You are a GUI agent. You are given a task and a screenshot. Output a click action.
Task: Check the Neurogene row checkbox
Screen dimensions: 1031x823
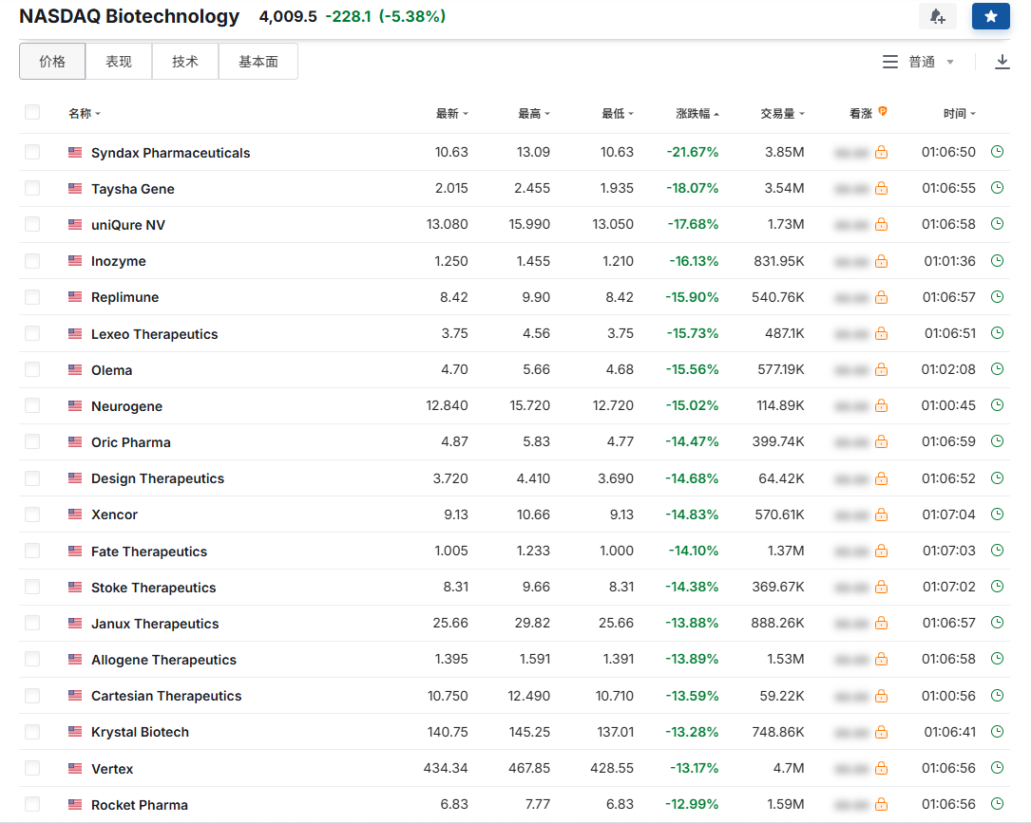32,406
